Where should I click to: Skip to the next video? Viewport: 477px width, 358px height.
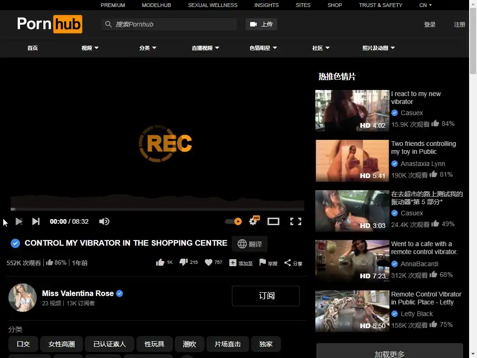[x=36, y=221]
